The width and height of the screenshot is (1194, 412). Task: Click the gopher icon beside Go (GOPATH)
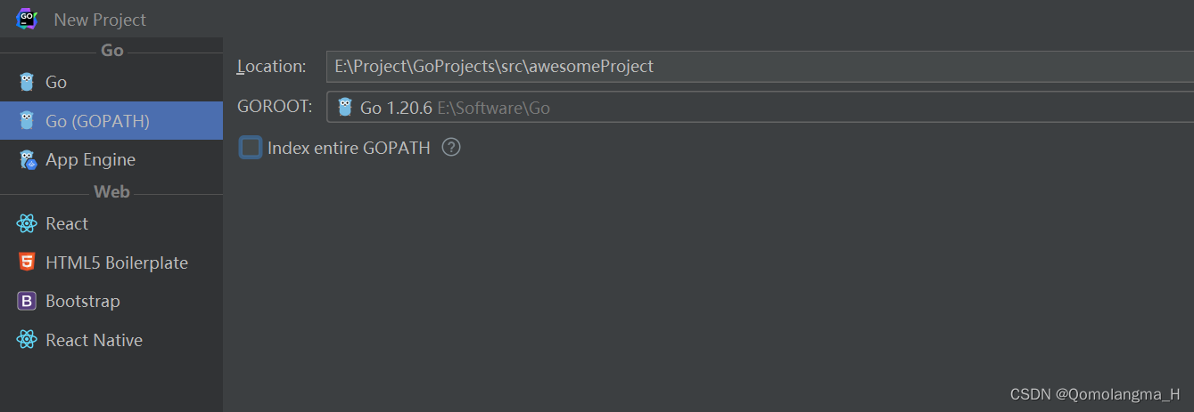point(27,121)
